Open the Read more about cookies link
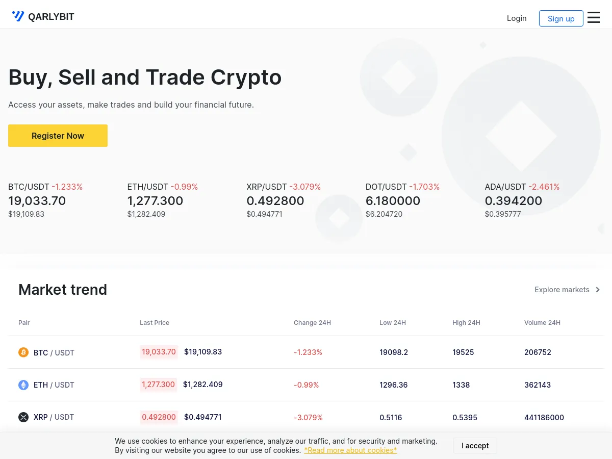Viewport: 612px width, 459px height. tap(350, 450)
